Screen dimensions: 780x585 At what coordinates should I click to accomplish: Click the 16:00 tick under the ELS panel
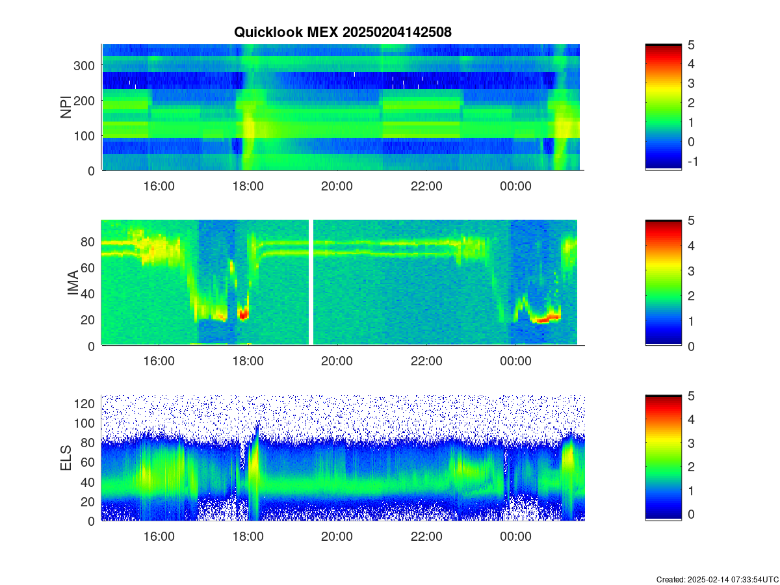point(159,536)
